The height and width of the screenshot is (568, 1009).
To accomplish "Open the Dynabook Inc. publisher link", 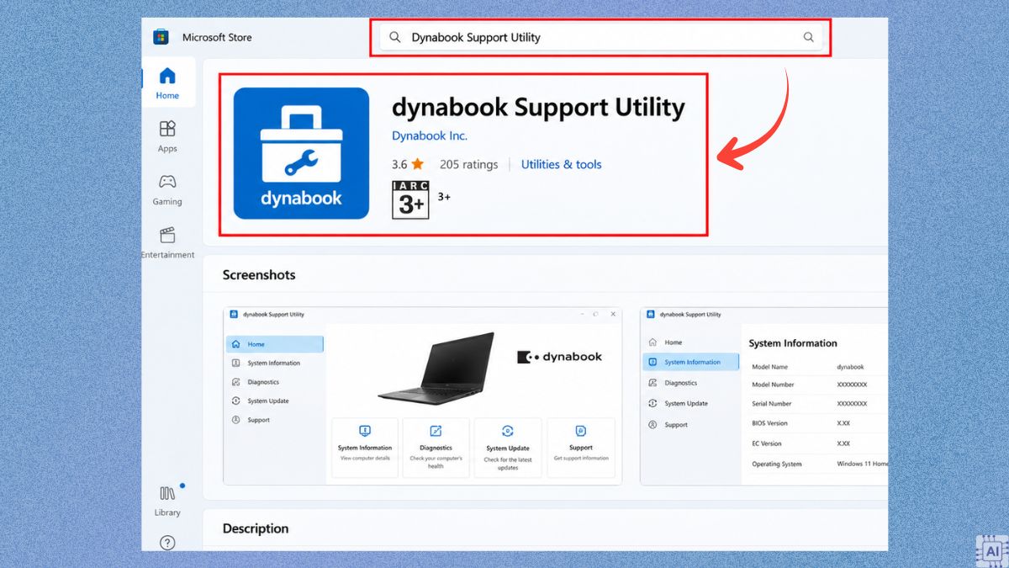I will point(430,135).
